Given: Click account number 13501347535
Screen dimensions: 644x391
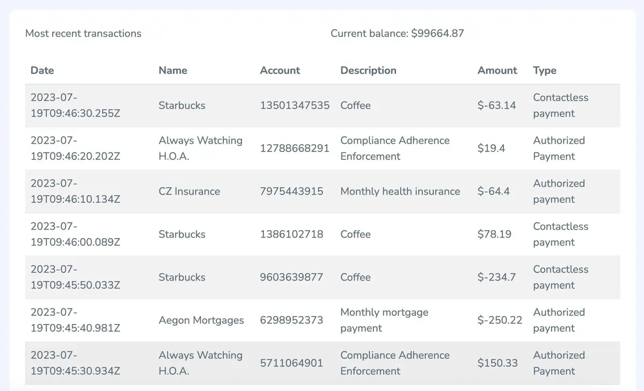Looking at the screenshot, I should pyautogui.click(x=295, y=106).
